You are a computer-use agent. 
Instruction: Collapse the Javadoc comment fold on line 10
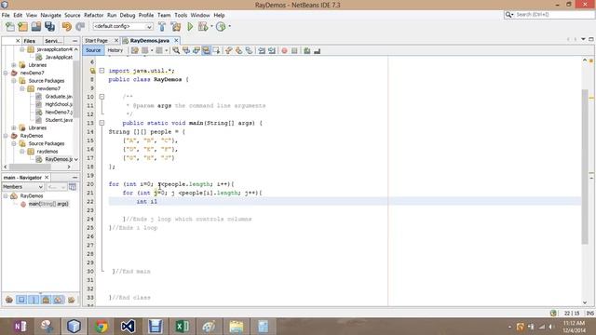click(102, 97)
